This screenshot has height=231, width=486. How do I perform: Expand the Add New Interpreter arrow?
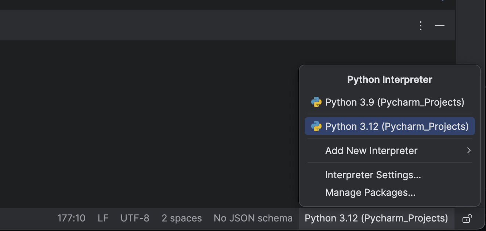point(468,151)
